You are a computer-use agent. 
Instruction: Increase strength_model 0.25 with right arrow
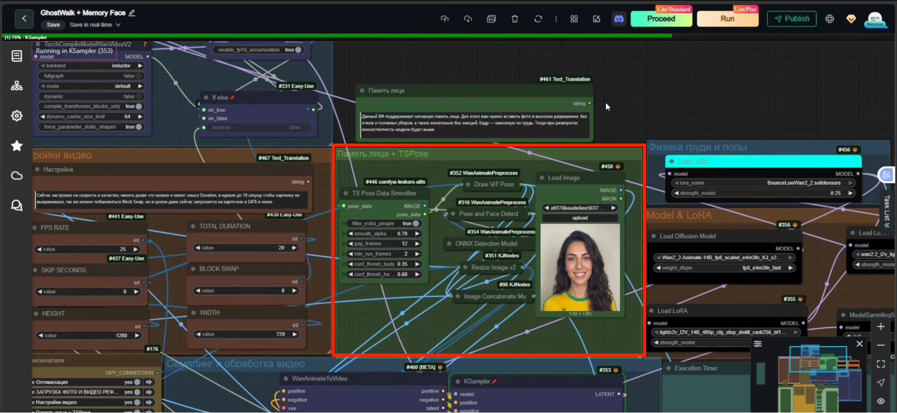pyautogui.click(x=850, y=193)
